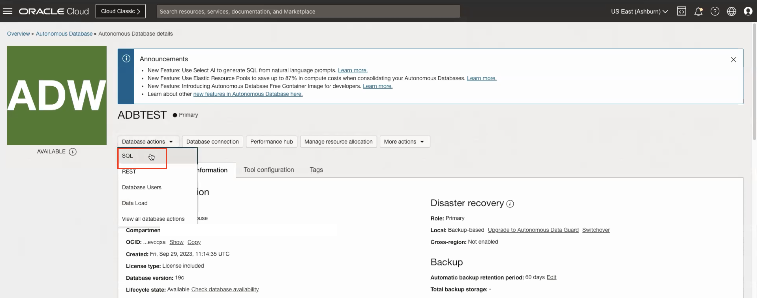Open the Database actions dropdown
The width and height of the screenshot is (757, 298).
pyautogui.click(x=148, y=141)
